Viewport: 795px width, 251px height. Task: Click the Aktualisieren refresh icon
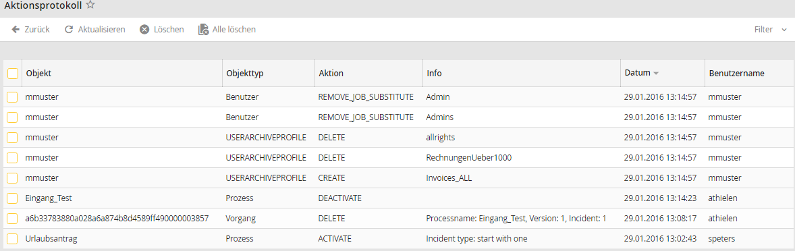click(x=69, y=30)
